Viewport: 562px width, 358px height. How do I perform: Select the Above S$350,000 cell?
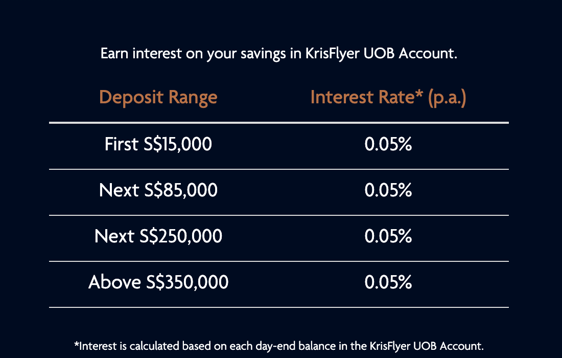[x=158, y=282]
